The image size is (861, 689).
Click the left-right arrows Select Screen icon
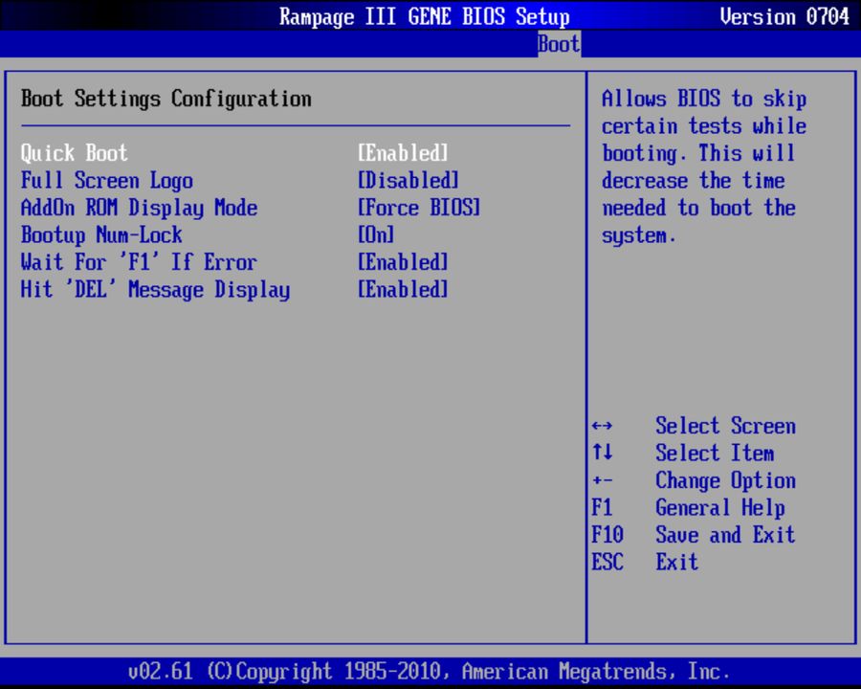(x=603, y=426)
